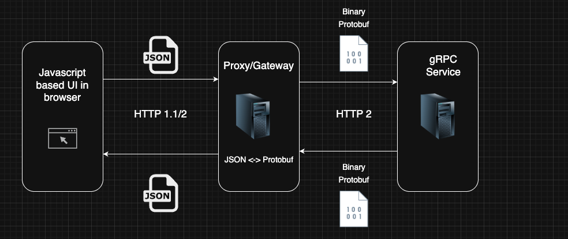Select the gRPC Service box's bottom empty area

tap(438, 170)
